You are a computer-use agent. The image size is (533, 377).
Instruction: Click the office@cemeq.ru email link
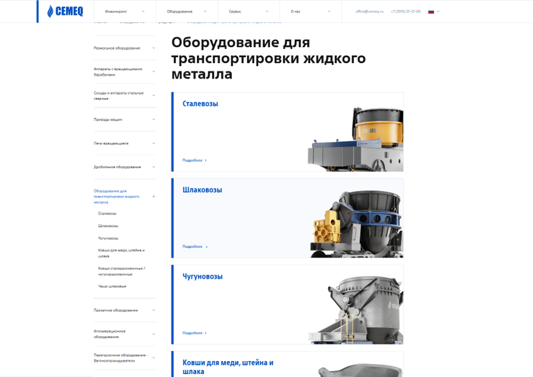[369, 12]
